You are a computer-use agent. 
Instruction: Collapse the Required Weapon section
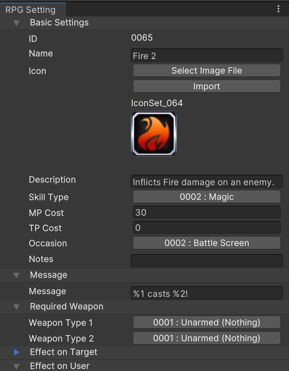pyautogui.click(x=16, y=307)
